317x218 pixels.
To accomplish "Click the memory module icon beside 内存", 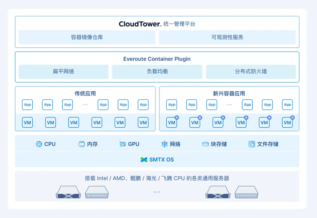I will click(x=82, y=144).
